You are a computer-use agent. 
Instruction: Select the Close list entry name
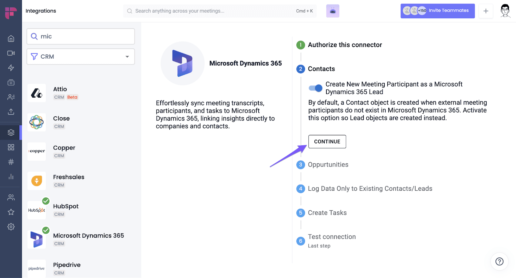pyautogui.click(x=61, y=119)
